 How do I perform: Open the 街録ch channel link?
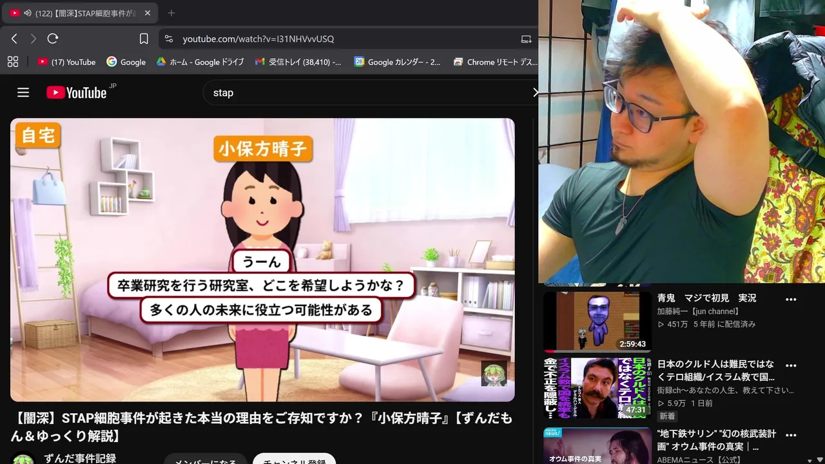click(726, 391)
